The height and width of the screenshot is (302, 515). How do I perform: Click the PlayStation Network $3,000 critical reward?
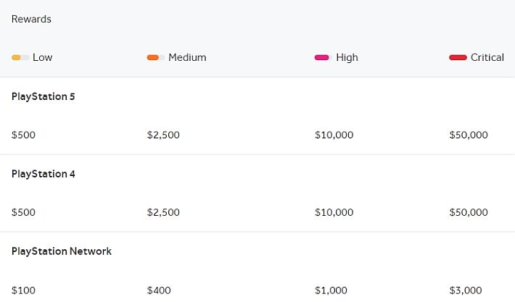tap(466, 290)
